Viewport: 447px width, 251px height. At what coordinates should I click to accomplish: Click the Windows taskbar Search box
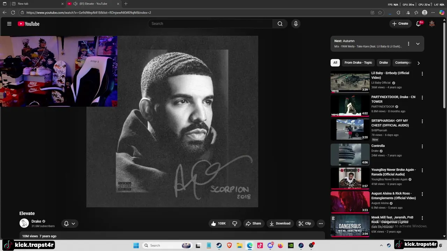(x=168, y=245)
